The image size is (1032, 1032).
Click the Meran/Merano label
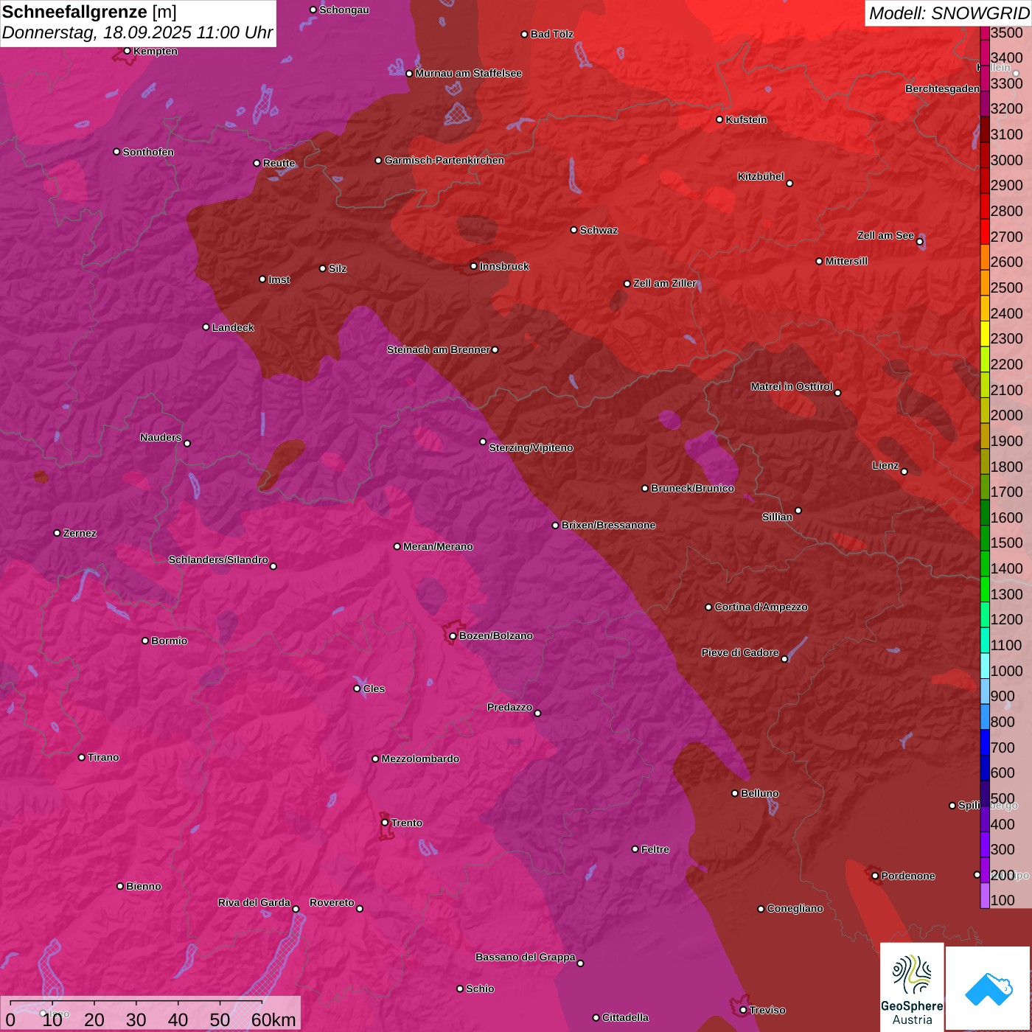[x=438, y=546]
